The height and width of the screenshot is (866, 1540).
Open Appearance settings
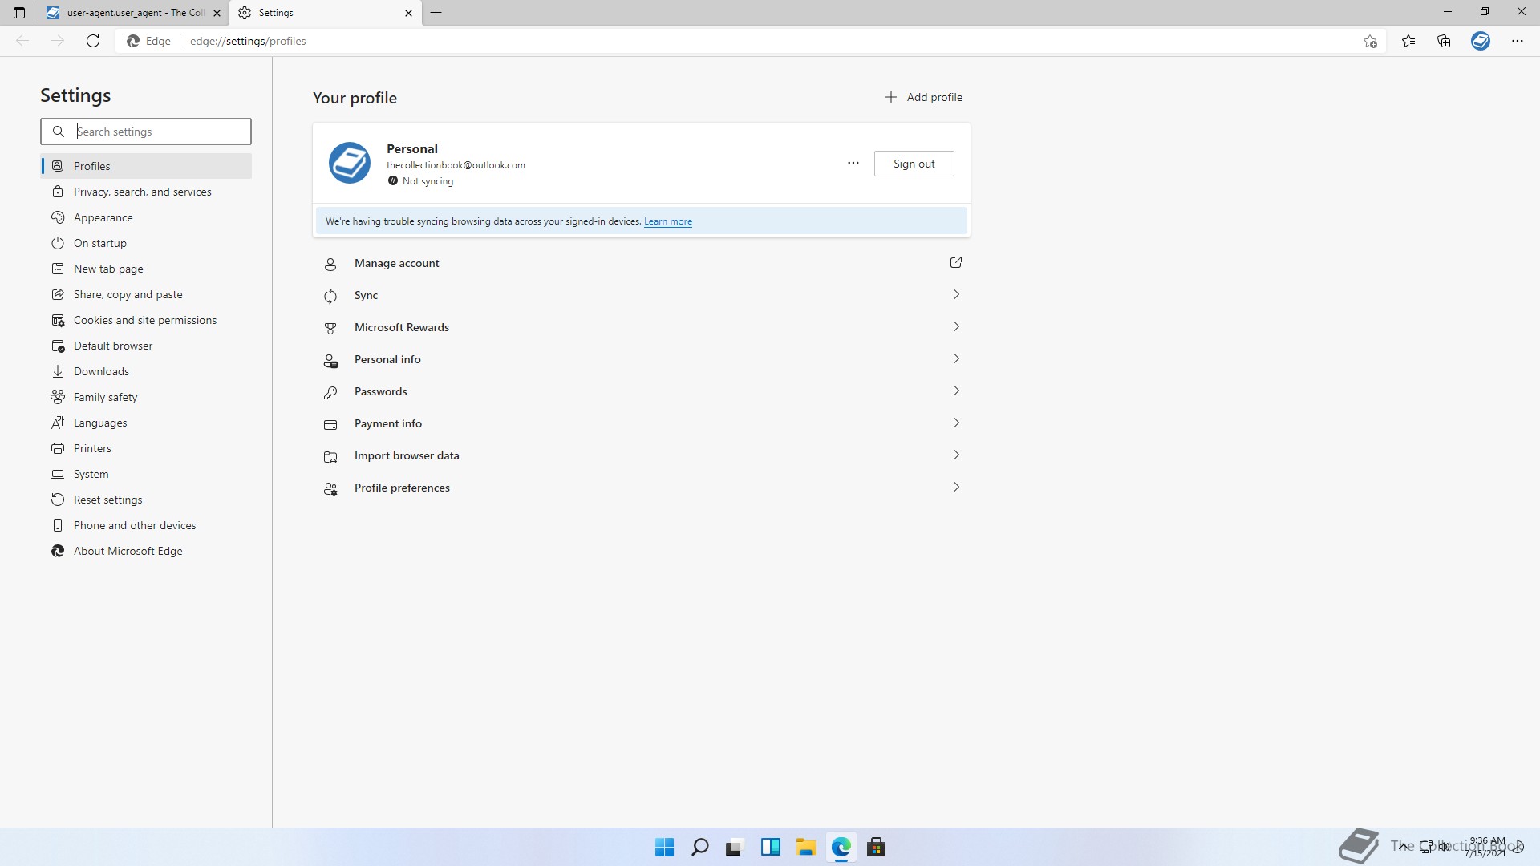[146, 217]
